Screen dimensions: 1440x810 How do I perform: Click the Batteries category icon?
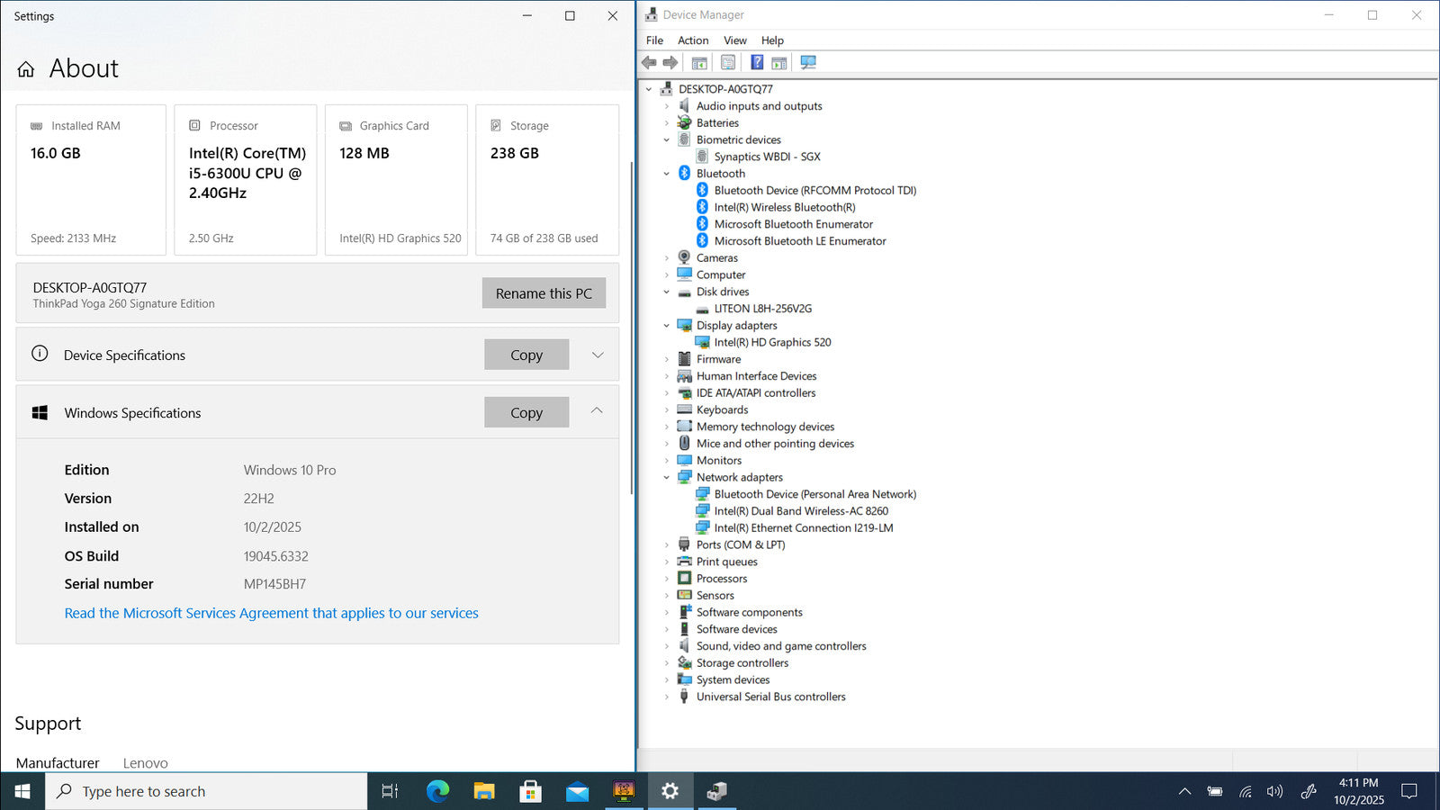click(684, 122)
